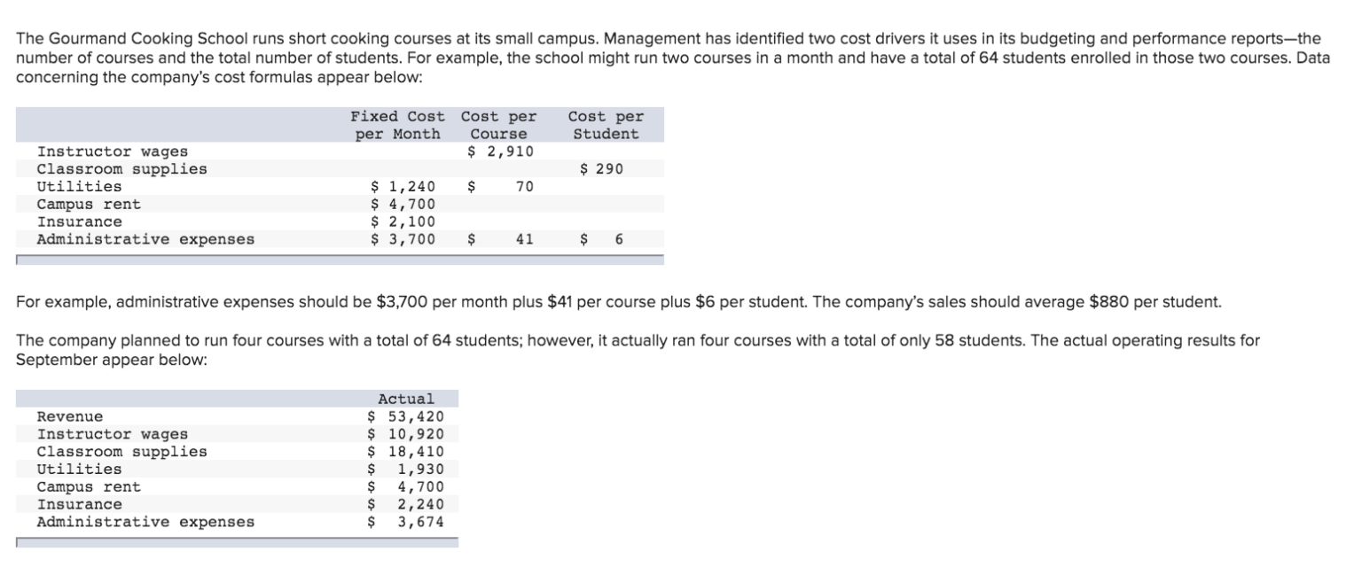The width and height of the screenshot is (1362, 567).
Task: Click the $41 administrative cost per course
Action: click(523, 239)
